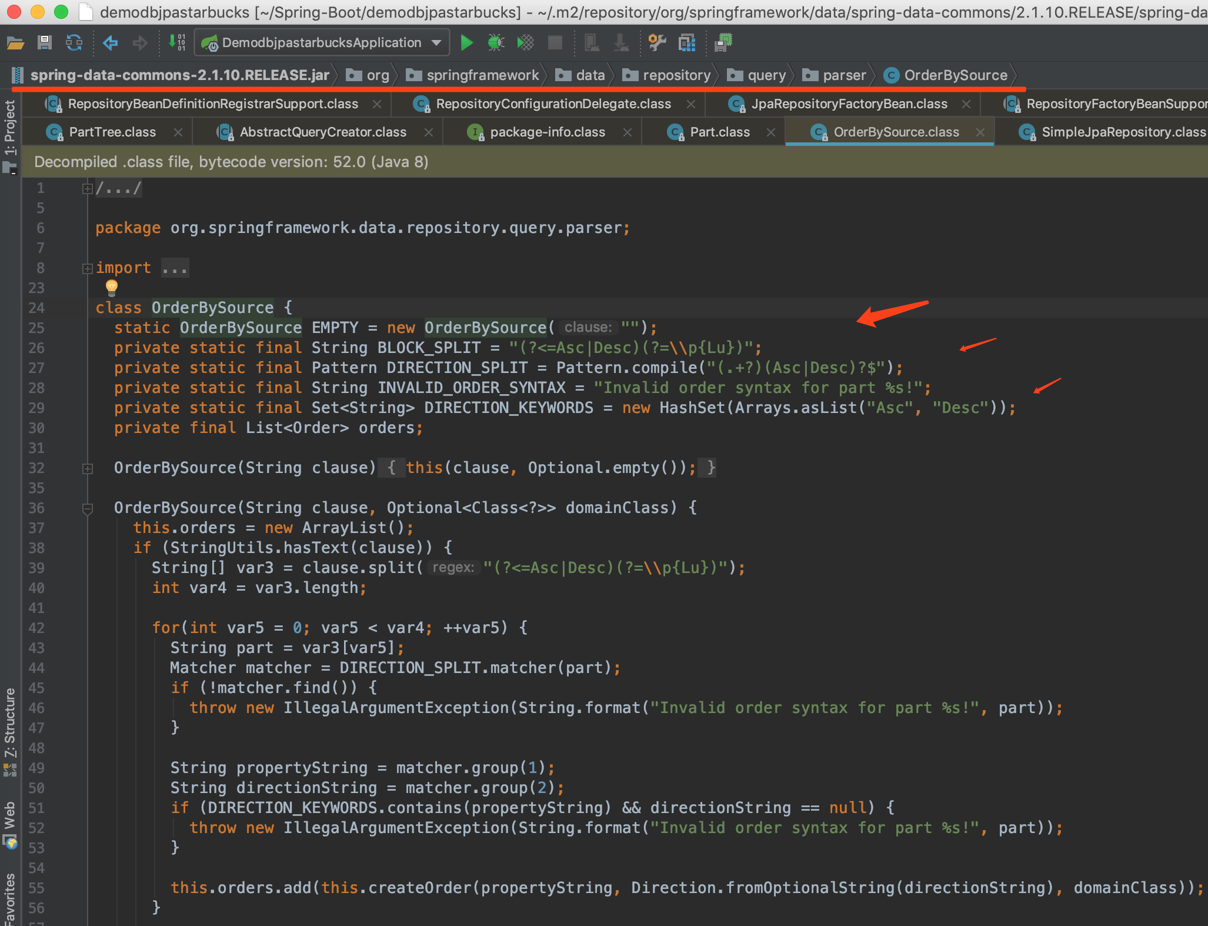This screenshot has width=1208, height=926.
Task: Expand the folded header comment on line 1
Action: (x=88, y=189)
